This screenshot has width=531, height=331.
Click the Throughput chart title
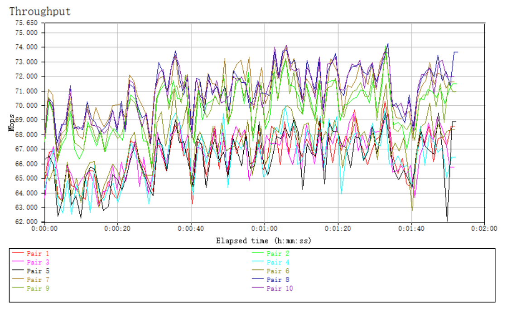coord(40,11)
